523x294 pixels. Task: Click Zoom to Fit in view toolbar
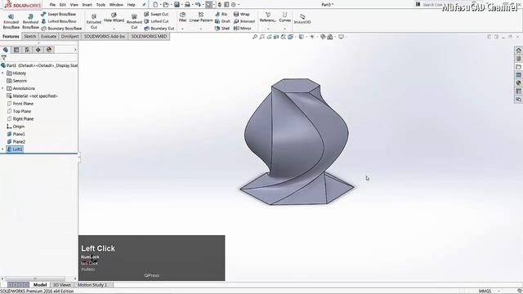click(255, 37)
